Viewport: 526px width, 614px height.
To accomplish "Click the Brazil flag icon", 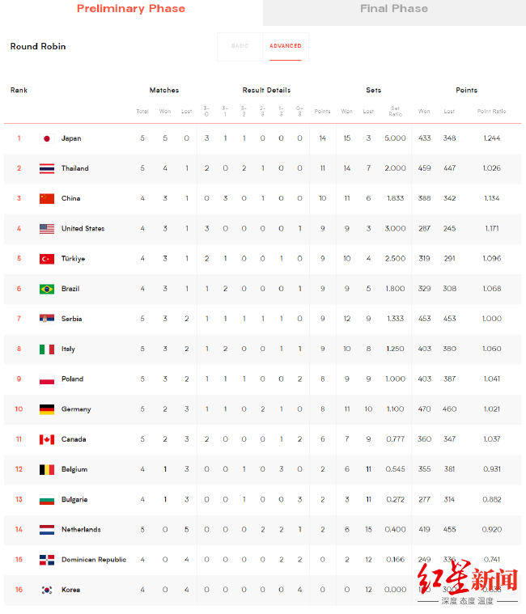I will pyautogui.click(x=47, y=289).
